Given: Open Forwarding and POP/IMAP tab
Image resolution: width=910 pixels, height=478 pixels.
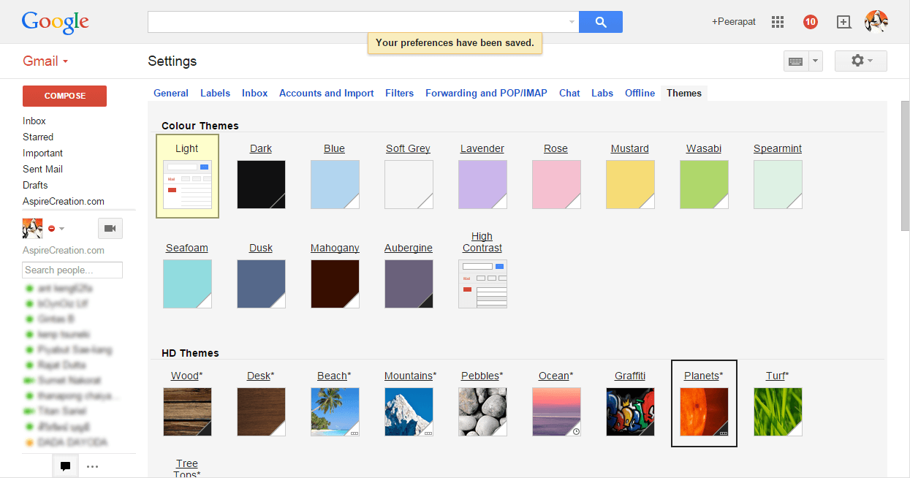Looking at the screenshot, I should point(486,94).
